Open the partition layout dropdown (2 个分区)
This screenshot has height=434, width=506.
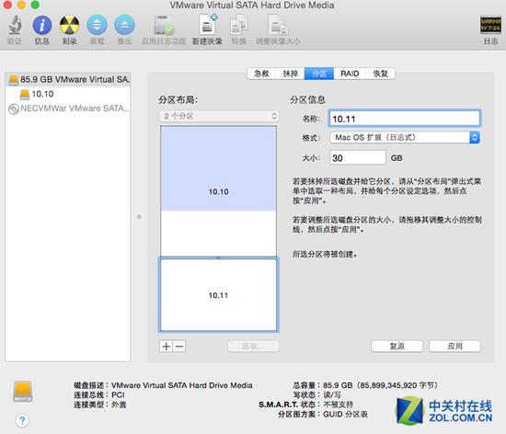[219, 116]
